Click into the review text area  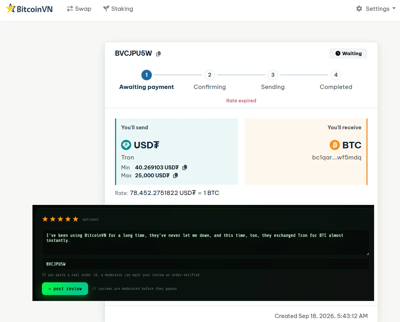pyautogui.click(x=206, y=242)
